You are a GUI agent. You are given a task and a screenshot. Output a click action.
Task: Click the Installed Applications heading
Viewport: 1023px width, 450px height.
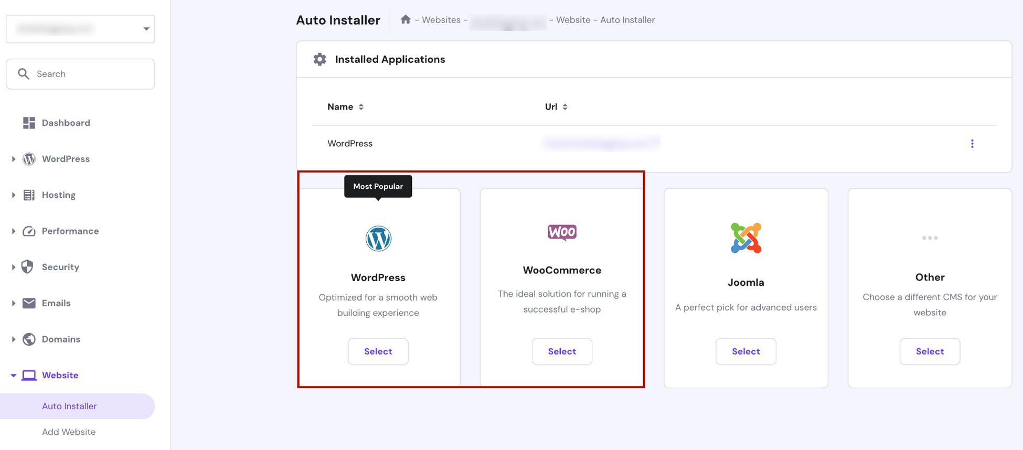pyautogui.click(x=390, y=59)
